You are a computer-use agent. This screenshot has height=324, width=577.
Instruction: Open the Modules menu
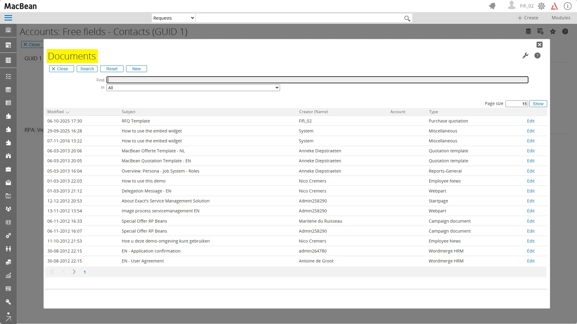pyautogui.click(x=561, y=18)
